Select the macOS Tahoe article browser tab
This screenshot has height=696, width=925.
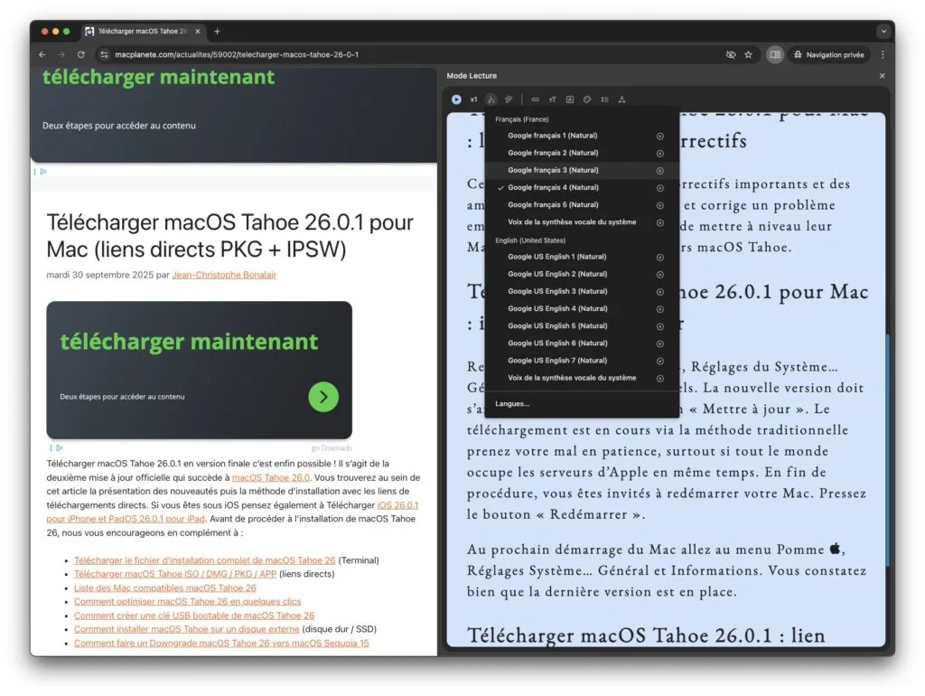[140, 30]
